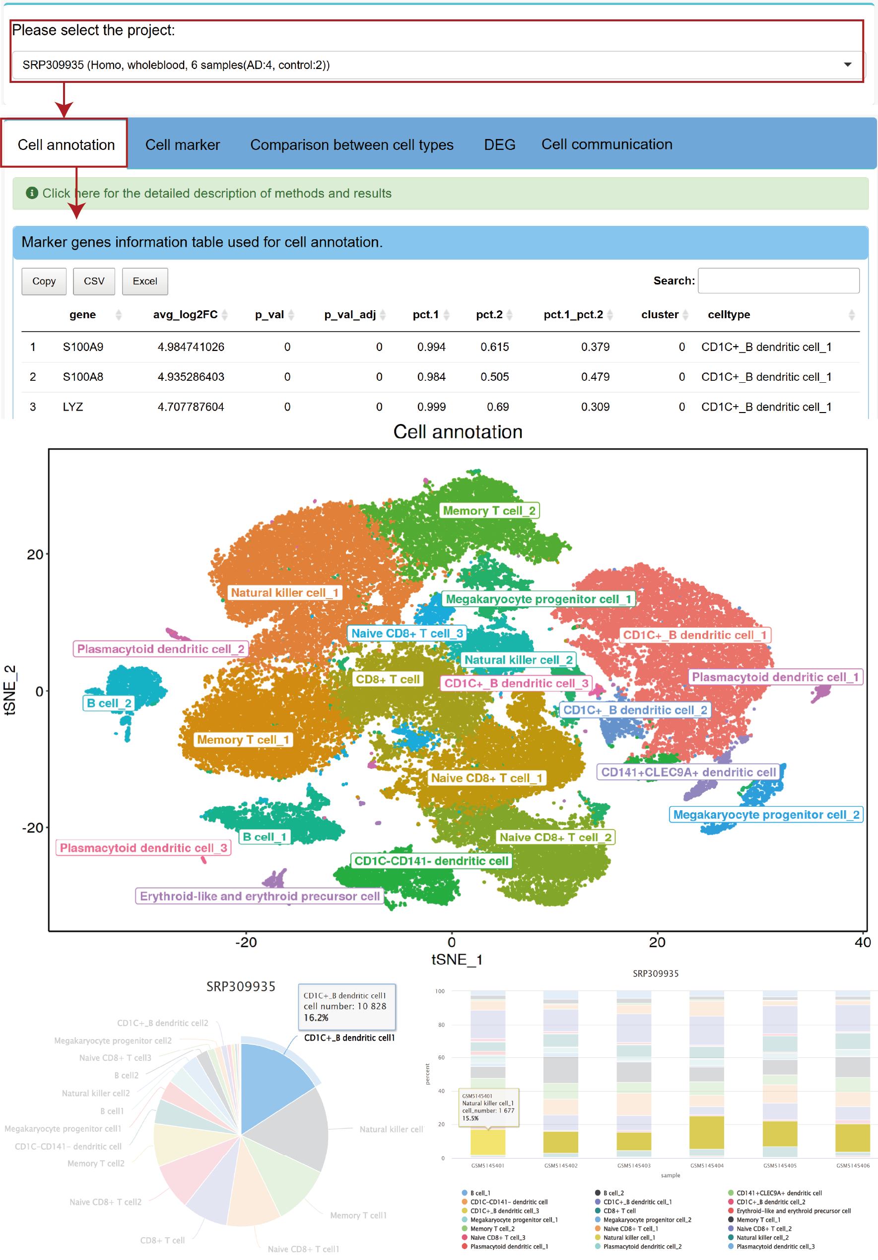878x1260 pixels.
Task: Click the pct.1 column sort icon
Action: (447, 315)
